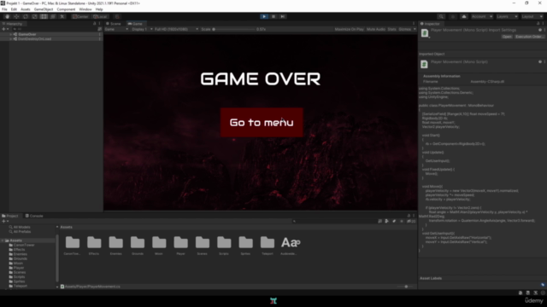Open the Scripts folder thumbnail
547x307 pixels.
(x=224, y=242)
